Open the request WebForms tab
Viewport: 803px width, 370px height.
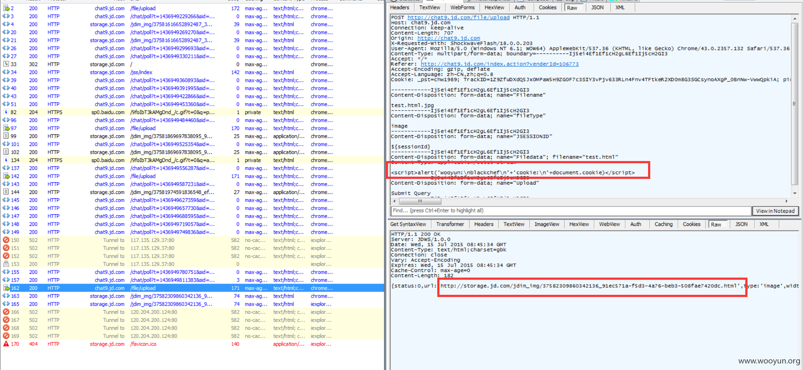pyautogui.click(x=462, y=8)
